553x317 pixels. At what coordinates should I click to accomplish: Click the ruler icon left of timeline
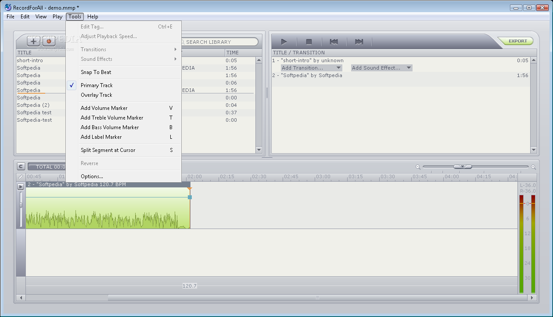(x=21, y=176)
